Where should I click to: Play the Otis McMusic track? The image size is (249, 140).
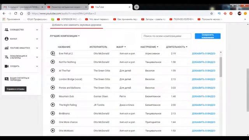point(53,130)
